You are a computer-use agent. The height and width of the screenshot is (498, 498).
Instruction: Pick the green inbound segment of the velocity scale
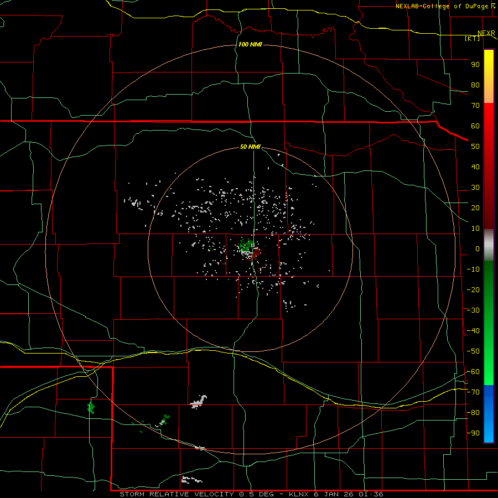click(489, 323)
